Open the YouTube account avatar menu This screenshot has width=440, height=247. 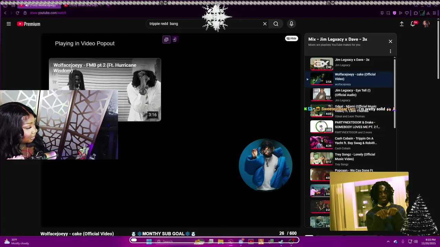point(426,24)
